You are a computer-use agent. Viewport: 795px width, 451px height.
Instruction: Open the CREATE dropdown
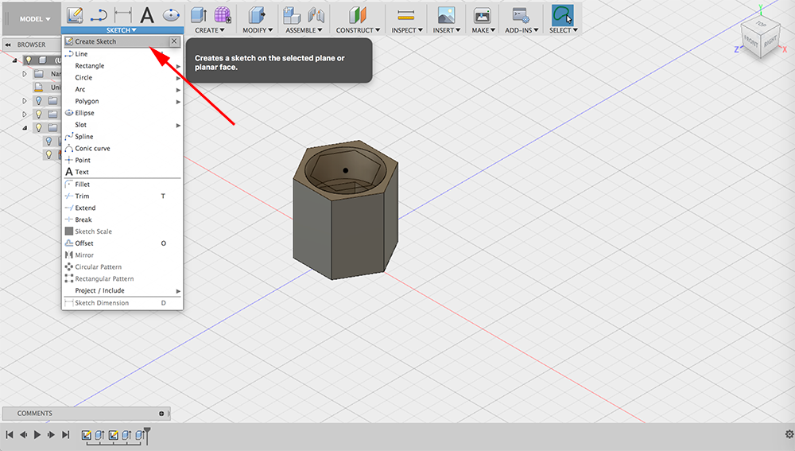[209, 30]
